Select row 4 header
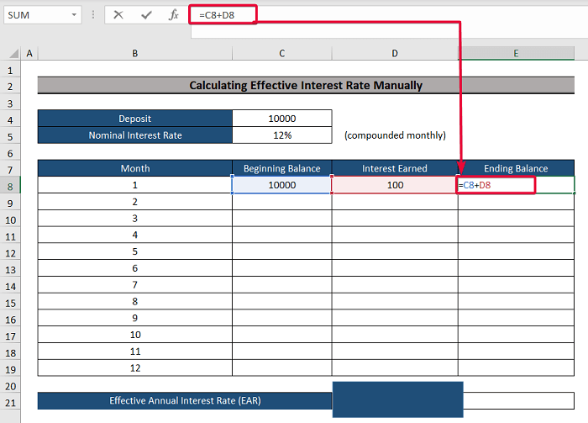Image resolution: width=588 pixels, height=423 pixels. pyautogui.click(x=10, y=120)
